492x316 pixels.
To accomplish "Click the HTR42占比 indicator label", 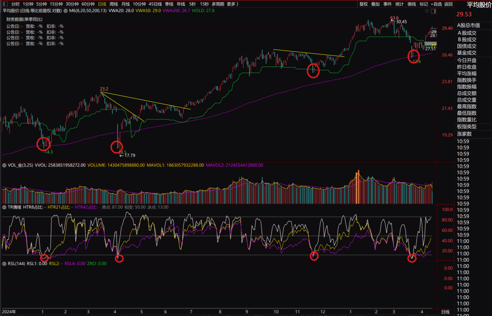I will 87,207.
